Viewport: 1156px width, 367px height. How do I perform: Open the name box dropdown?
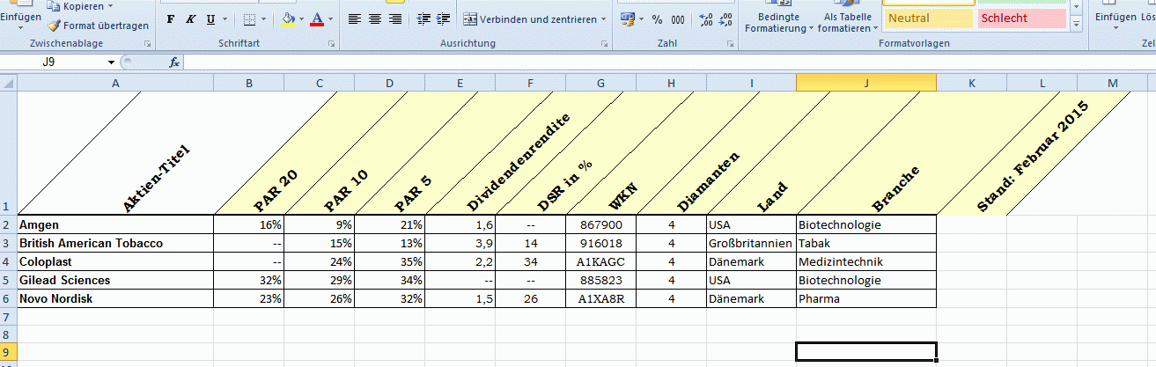pos(111,62)
